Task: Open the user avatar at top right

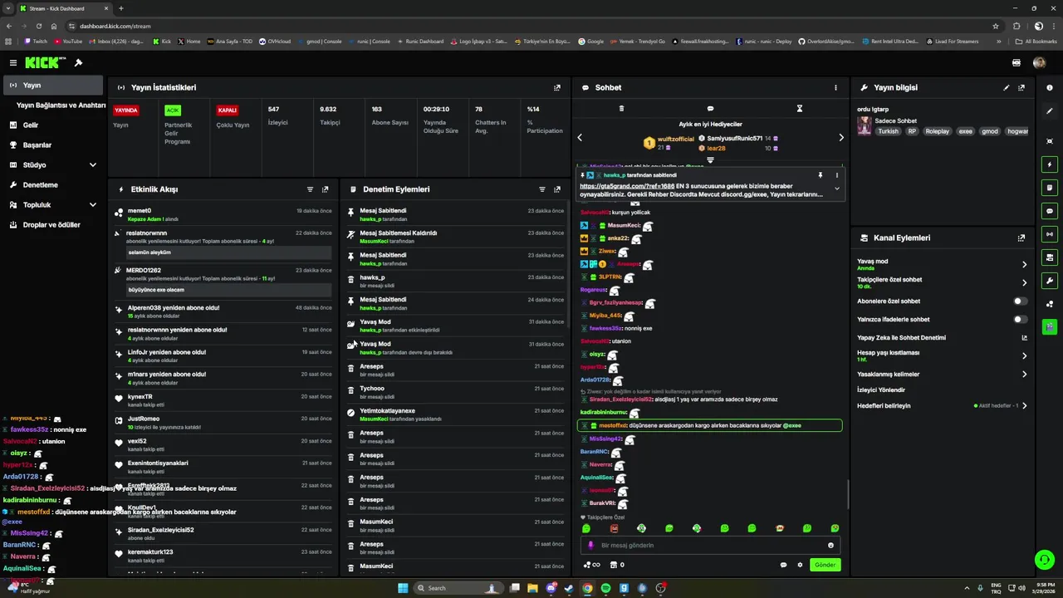Action: tap(1039, 62)
